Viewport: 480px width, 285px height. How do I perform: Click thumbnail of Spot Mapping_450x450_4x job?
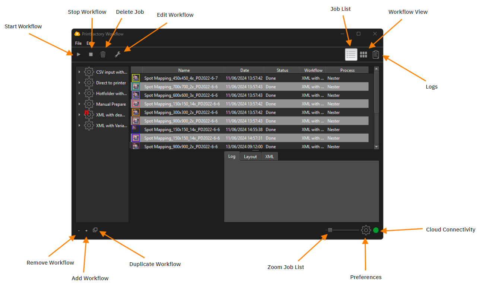[x=136, y=78]
